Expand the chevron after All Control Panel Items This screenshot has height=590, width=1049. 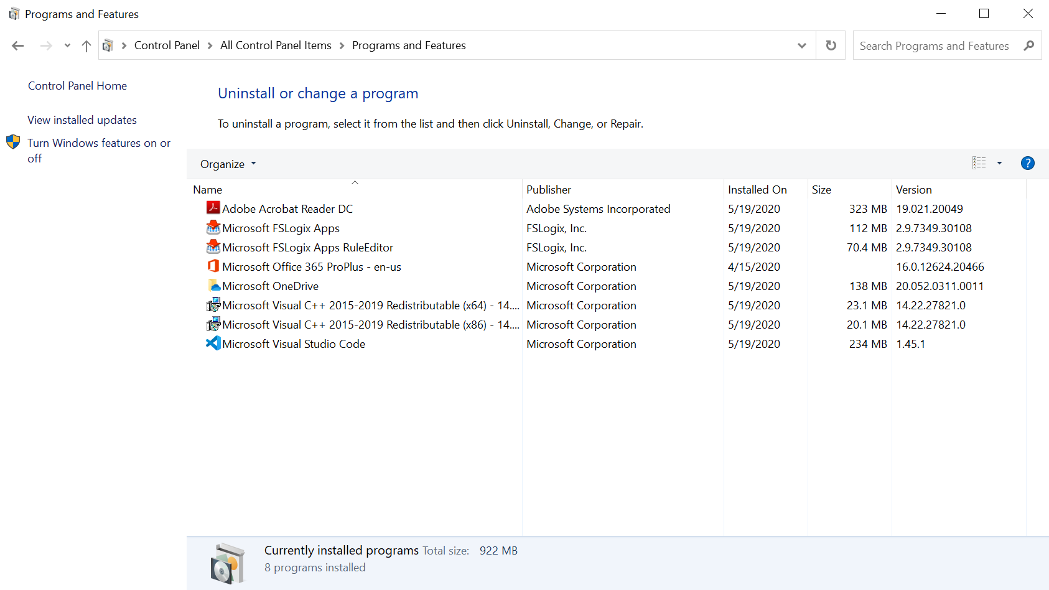(342, 45)
